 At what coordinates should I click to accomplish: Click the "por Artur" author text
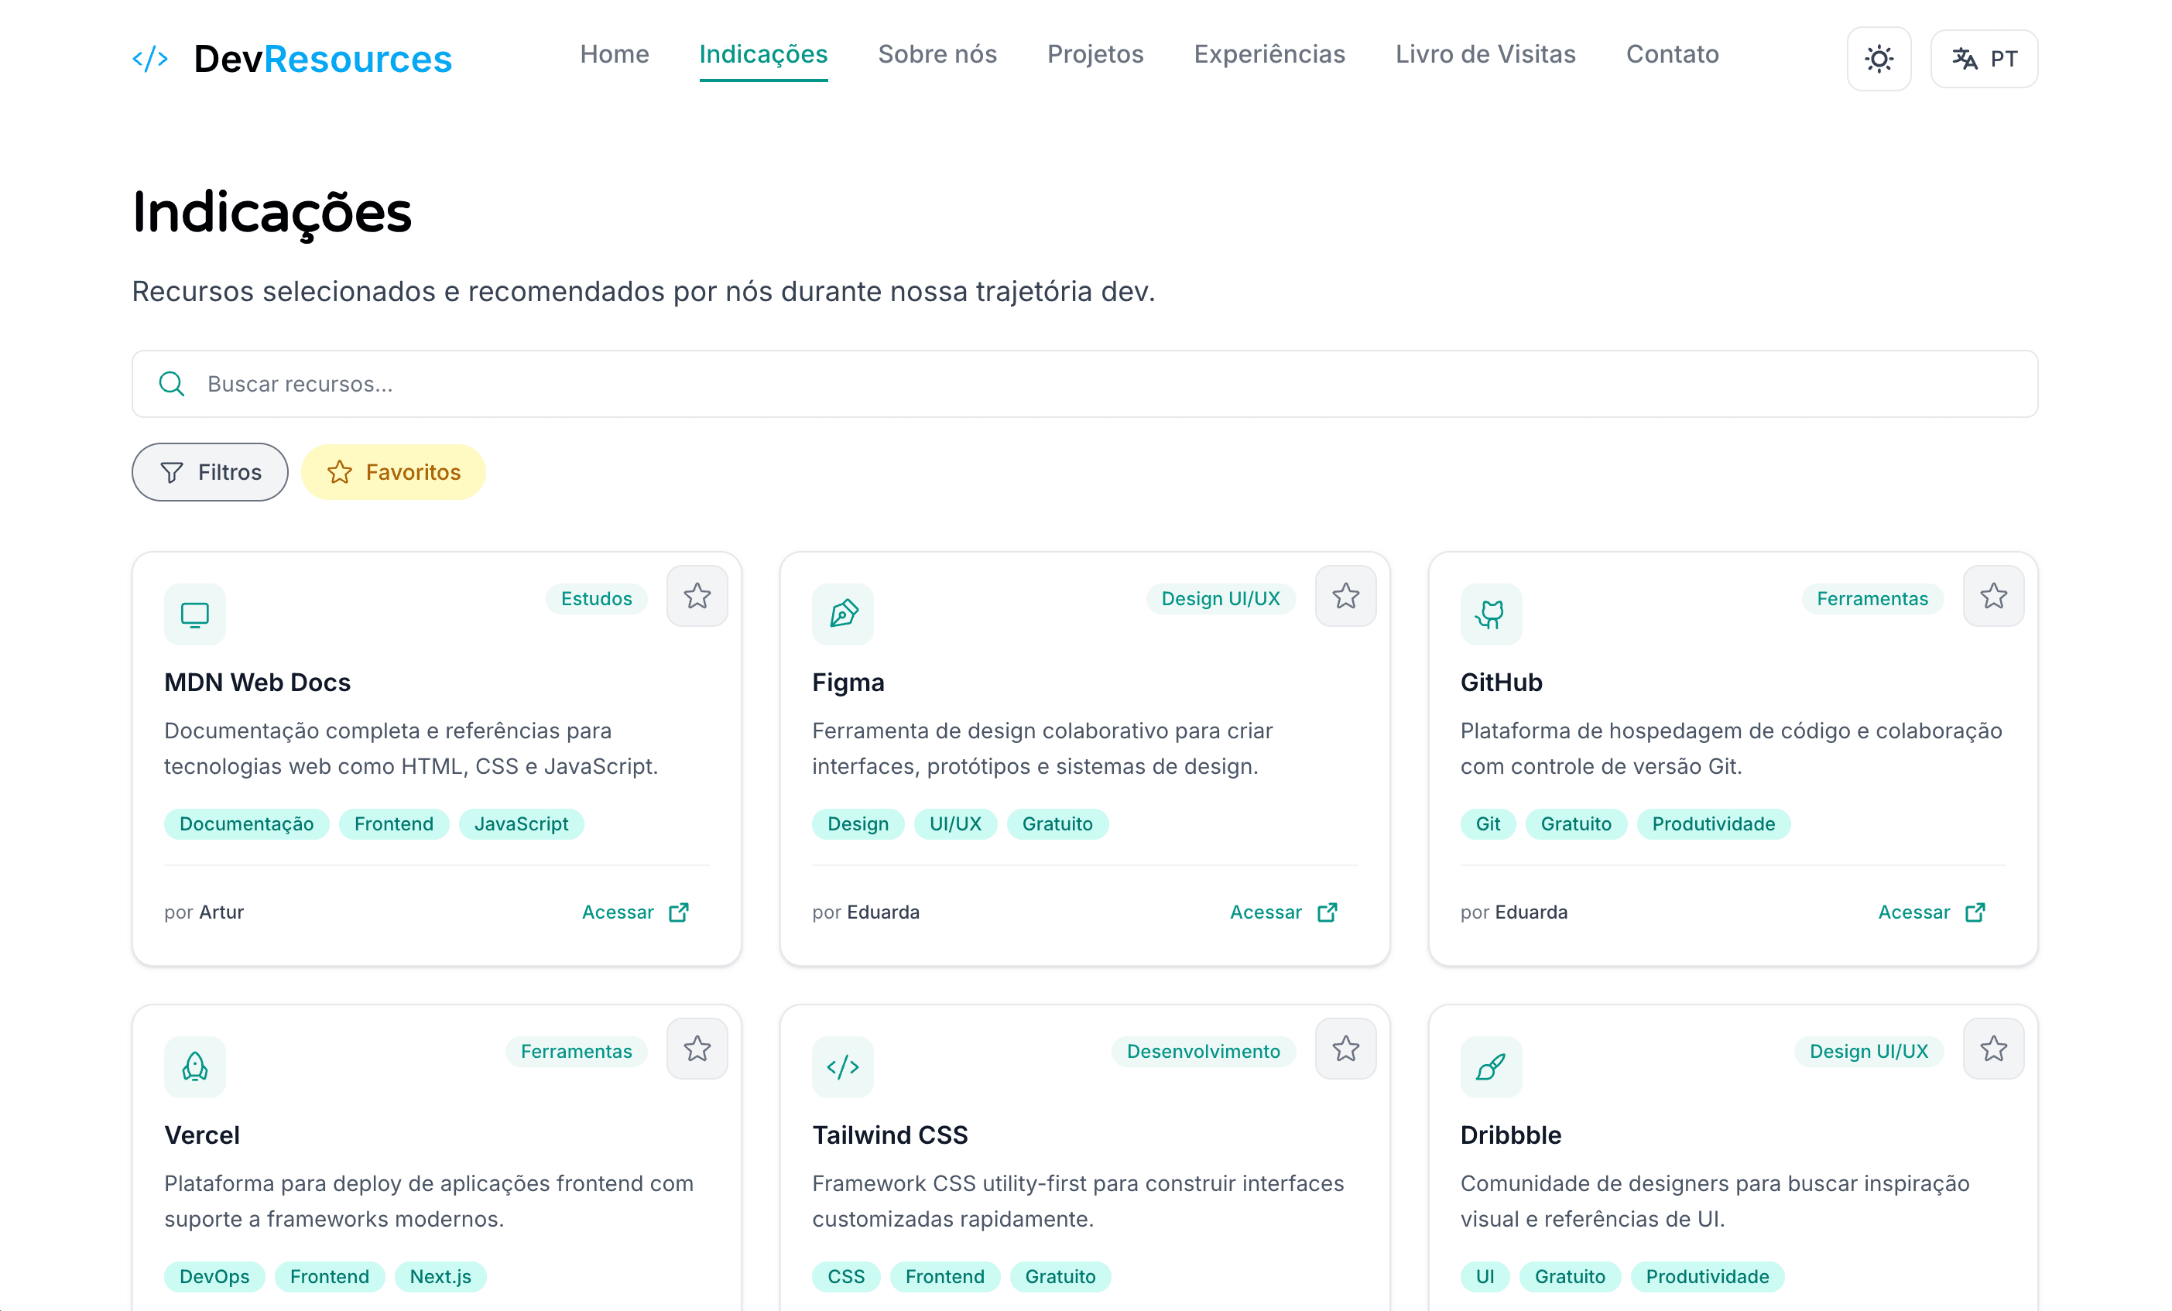pyautogui.click(x=204, y=912)
